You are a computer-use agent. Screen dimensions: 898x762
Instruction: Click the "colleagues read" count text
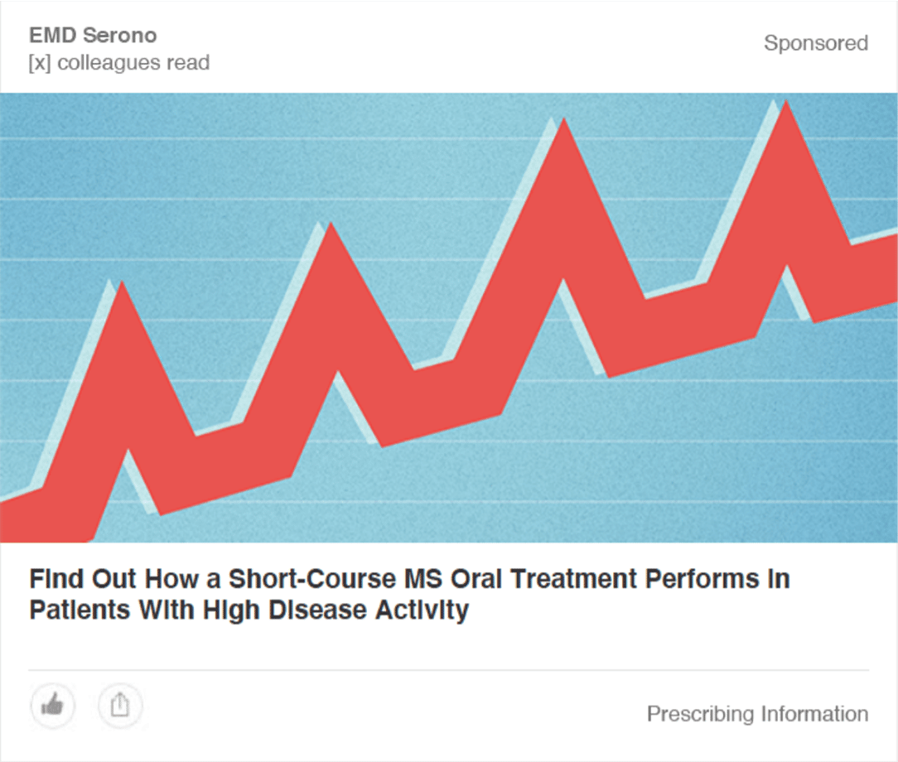tap(133, 63)
